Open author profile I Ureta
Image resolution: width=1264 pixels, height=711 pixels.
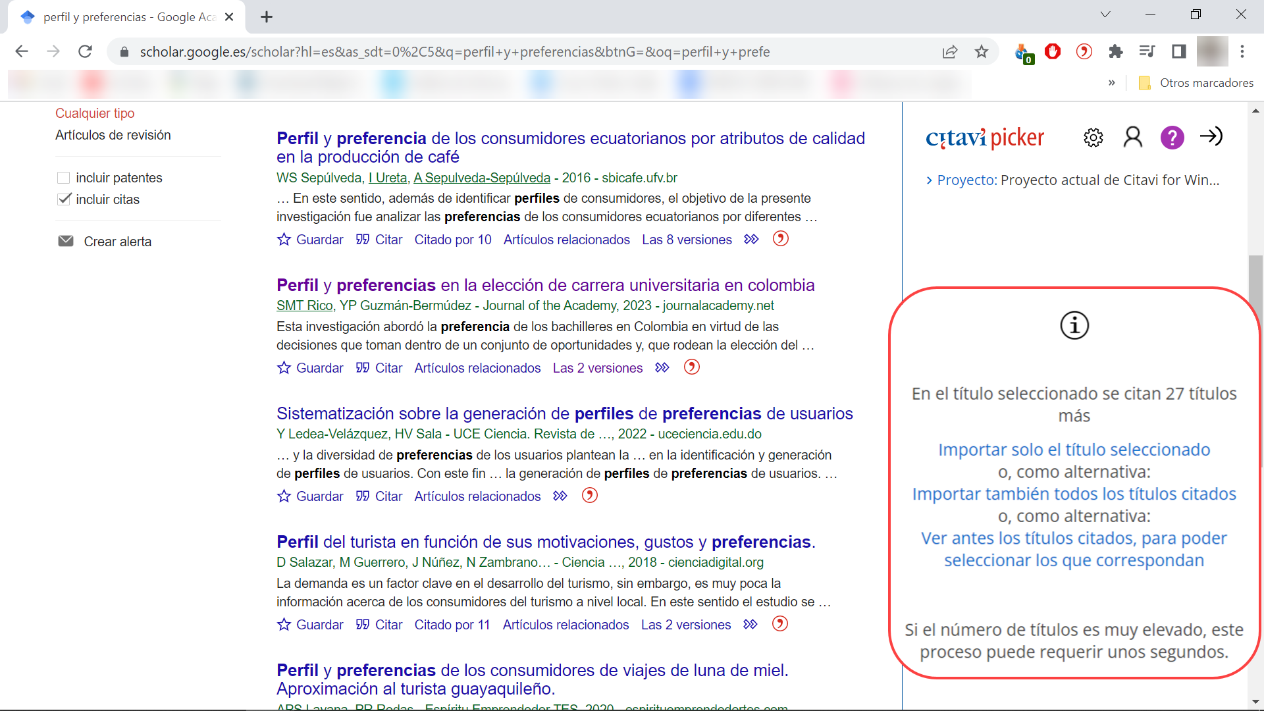click(x=388, y=178)
